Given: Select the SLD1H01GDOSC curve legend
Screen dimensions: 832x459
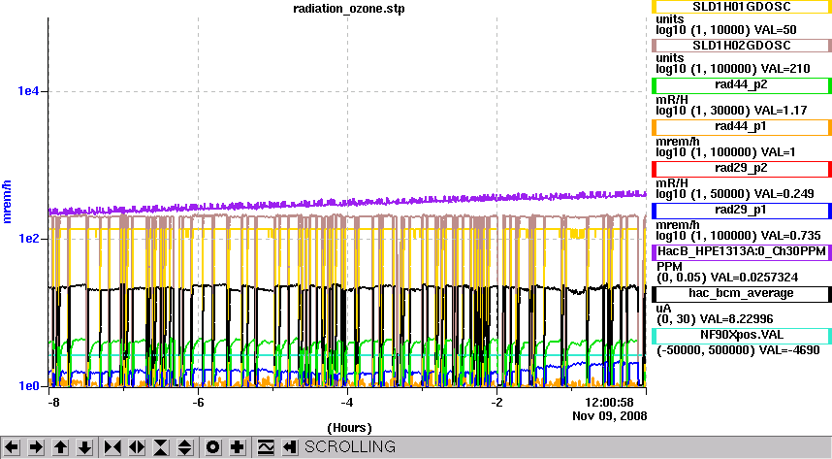Looking at the screenshot, I should pos(741,7).
